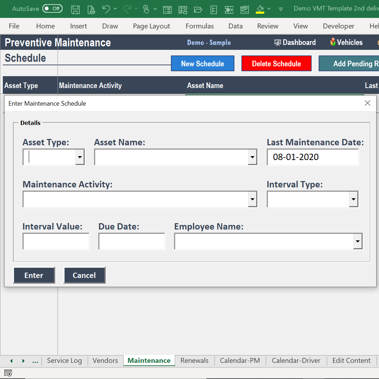This screenshot has width=379, height=379.
Task: Open a file with the folder icon
Action: point(198,9)
